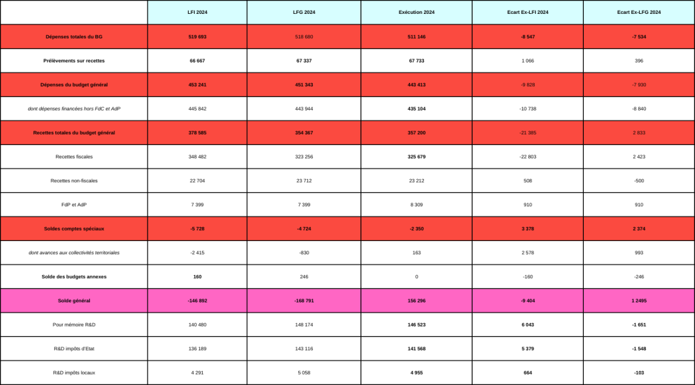
Task: Click the LFI 2024 column header
Action: click(197, 12)
